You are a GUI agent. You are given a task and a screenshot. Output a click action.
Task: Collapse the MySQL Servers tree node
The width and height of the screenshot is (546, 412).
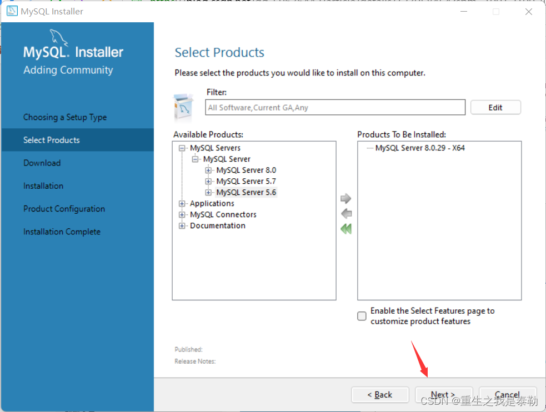coord(182,148)
